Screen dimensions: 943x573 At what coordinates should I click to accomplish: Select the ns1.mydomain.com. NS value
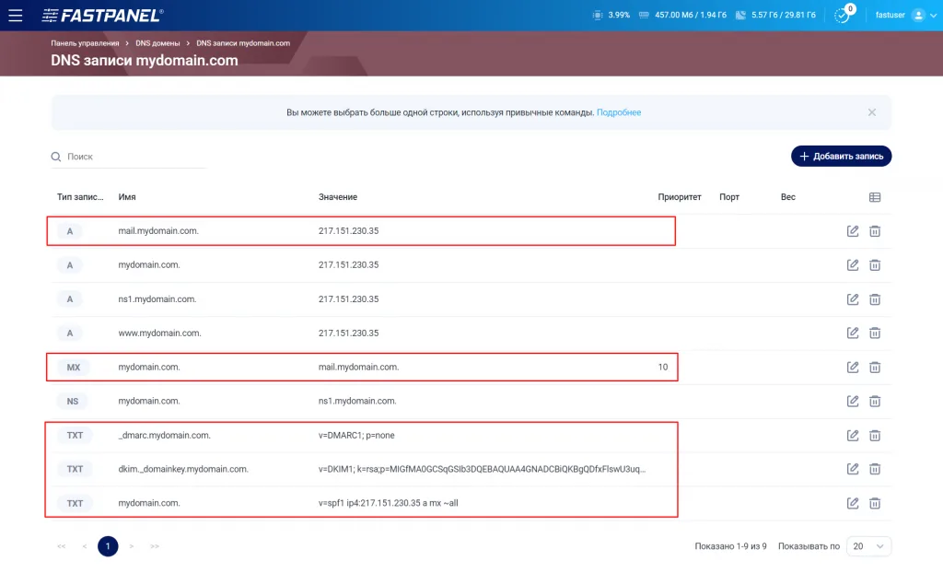(357, 402)
